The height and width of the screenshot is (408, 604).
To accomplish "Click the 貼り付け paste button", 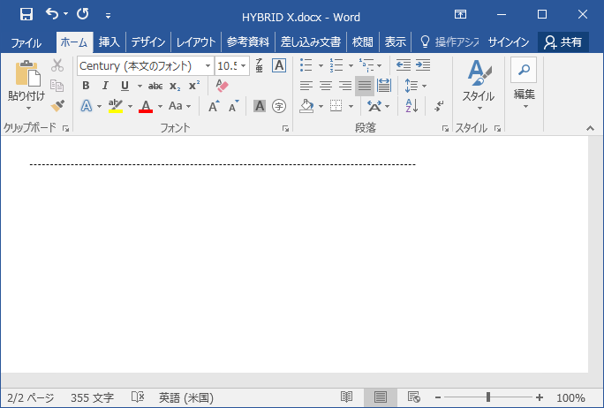I will tap(26, 80).
